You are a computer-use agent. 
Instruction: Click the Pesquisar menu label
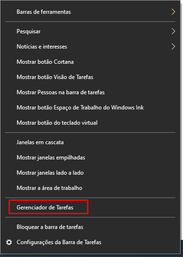pyautogui.click(x=29, y=31)
